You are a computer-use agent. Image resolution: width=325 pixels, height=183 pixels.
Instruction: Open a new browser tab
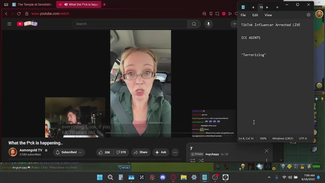tap(104, 5)
